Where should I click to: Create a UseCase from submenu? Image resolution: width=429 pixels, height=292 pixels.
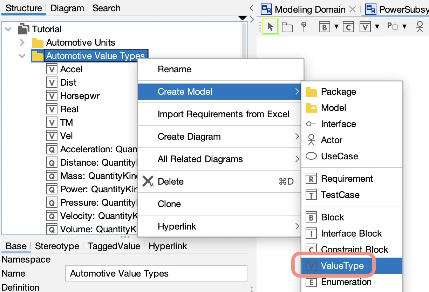[352, 156]
